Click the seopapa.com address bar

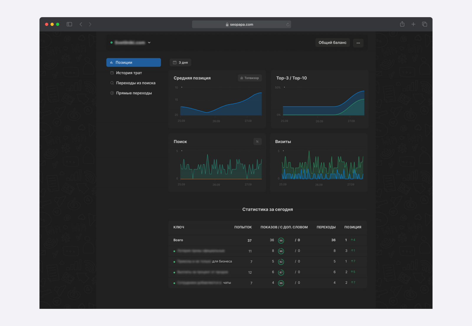(x=241, y=24)
